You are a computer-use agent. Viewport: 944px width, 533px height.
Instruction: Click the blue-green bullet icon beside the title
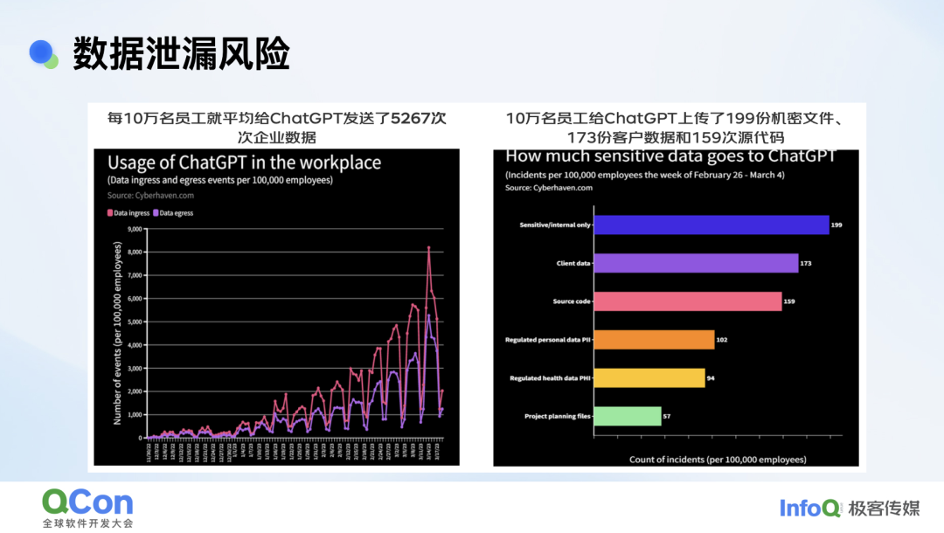(44, 54)
